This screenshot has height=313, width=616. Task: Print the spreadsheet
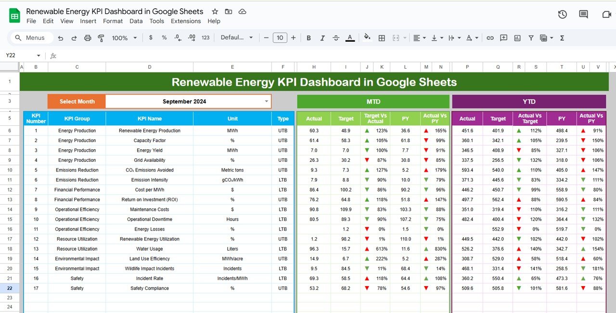[88, 38]
